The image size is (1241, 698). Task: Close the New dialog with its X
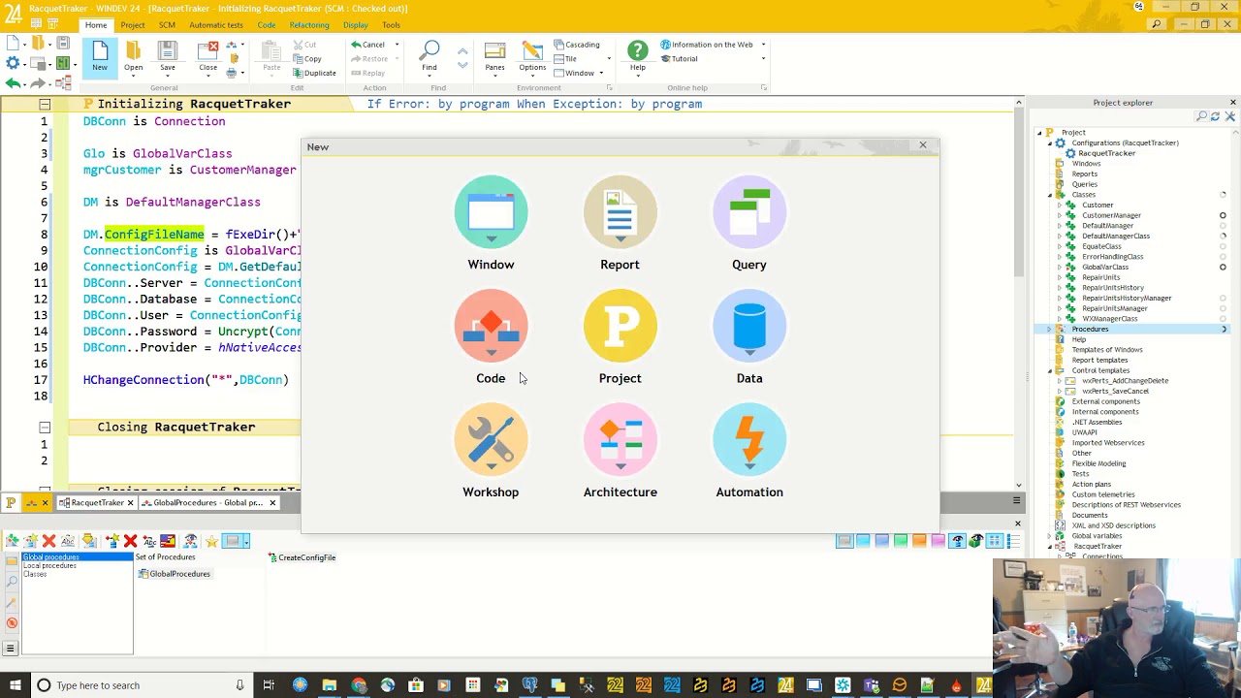[923, 145]
